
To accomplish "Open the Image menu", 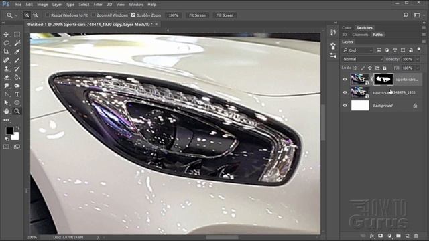I will [42, 5].
